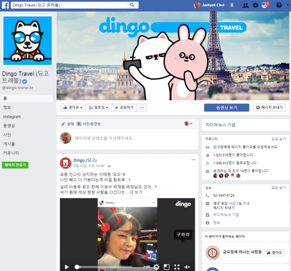Open composer identity selector dropdown

(x=188, y=123)
